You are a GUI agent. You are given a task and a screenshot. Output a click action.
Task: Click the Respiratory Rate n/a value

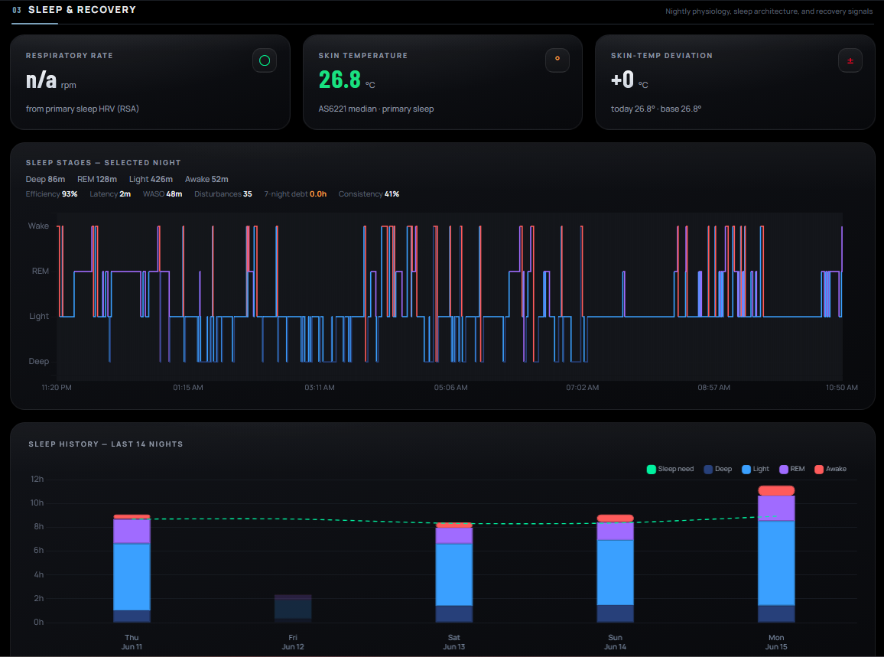pos(41,80)
